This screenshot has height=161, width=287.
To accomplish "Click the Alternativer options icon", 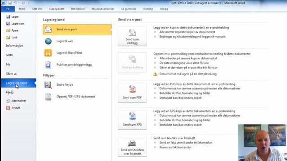I will (x=8, y=101).
